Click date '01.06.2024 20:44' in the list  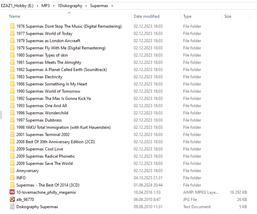click(148, 185)
